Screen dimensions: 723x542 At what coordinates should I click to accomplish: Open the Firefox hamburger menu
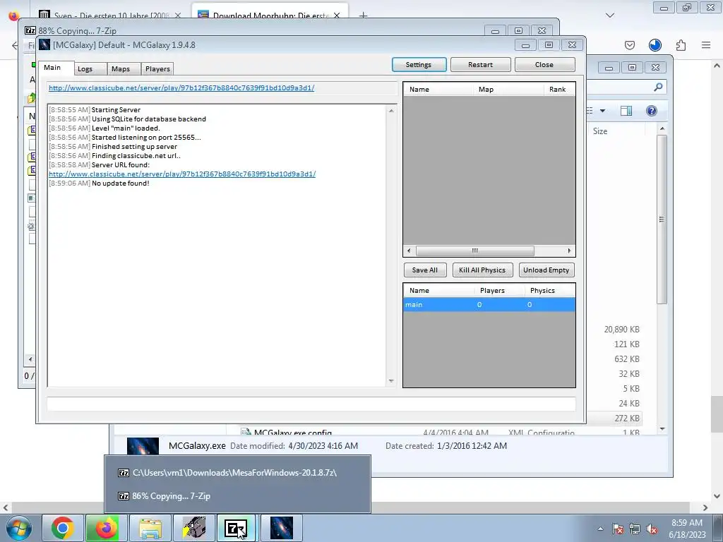pyautogui.click(x=706, y=45)
